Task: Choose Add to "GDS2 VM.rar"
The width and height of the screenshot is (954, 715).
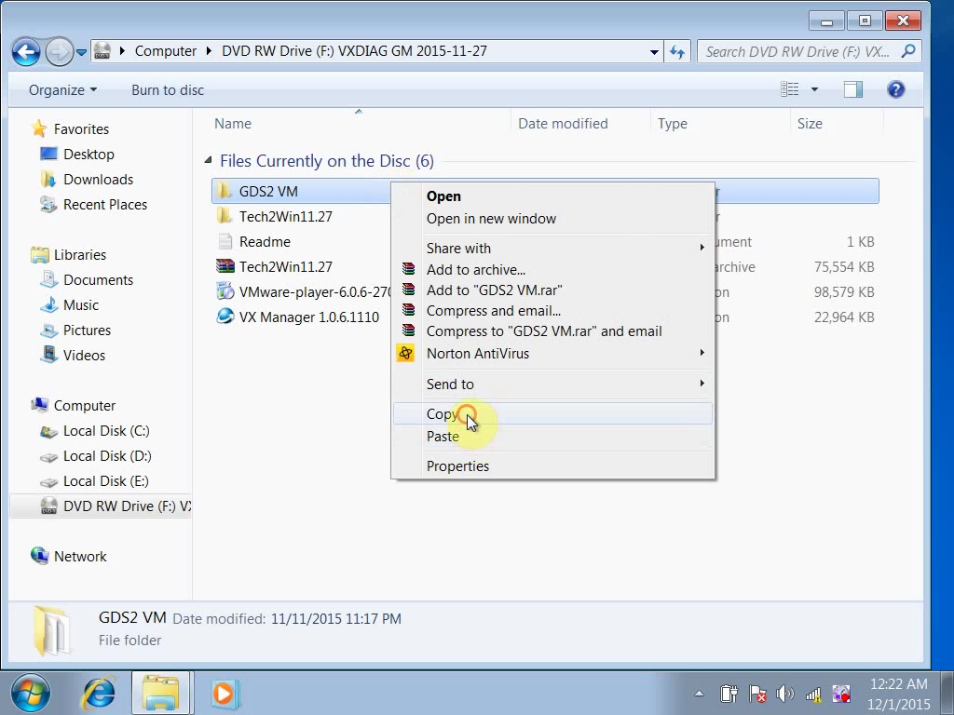Action: point(552,290)
